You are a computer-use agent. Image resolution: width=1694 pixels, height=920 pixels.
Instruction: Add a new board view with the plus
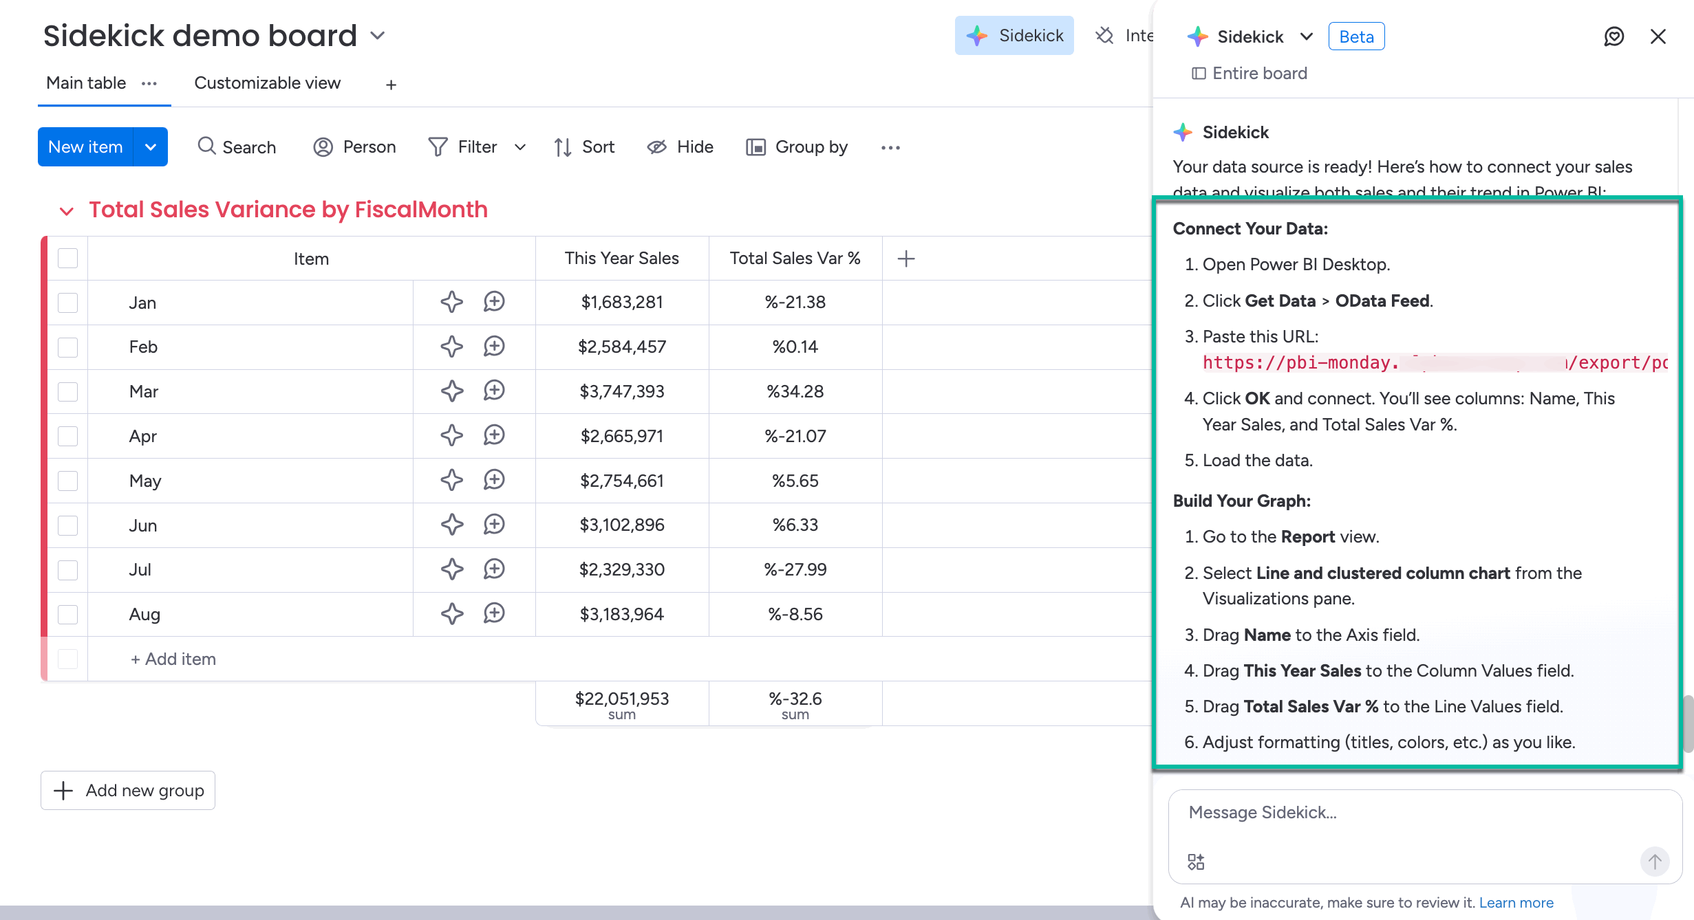391,85
